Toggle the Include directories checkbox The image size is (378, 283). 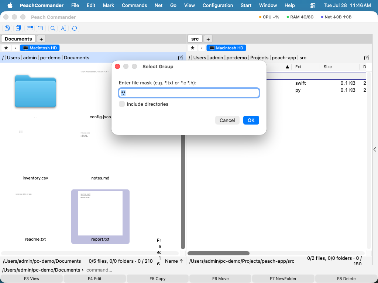coord(122,104)
